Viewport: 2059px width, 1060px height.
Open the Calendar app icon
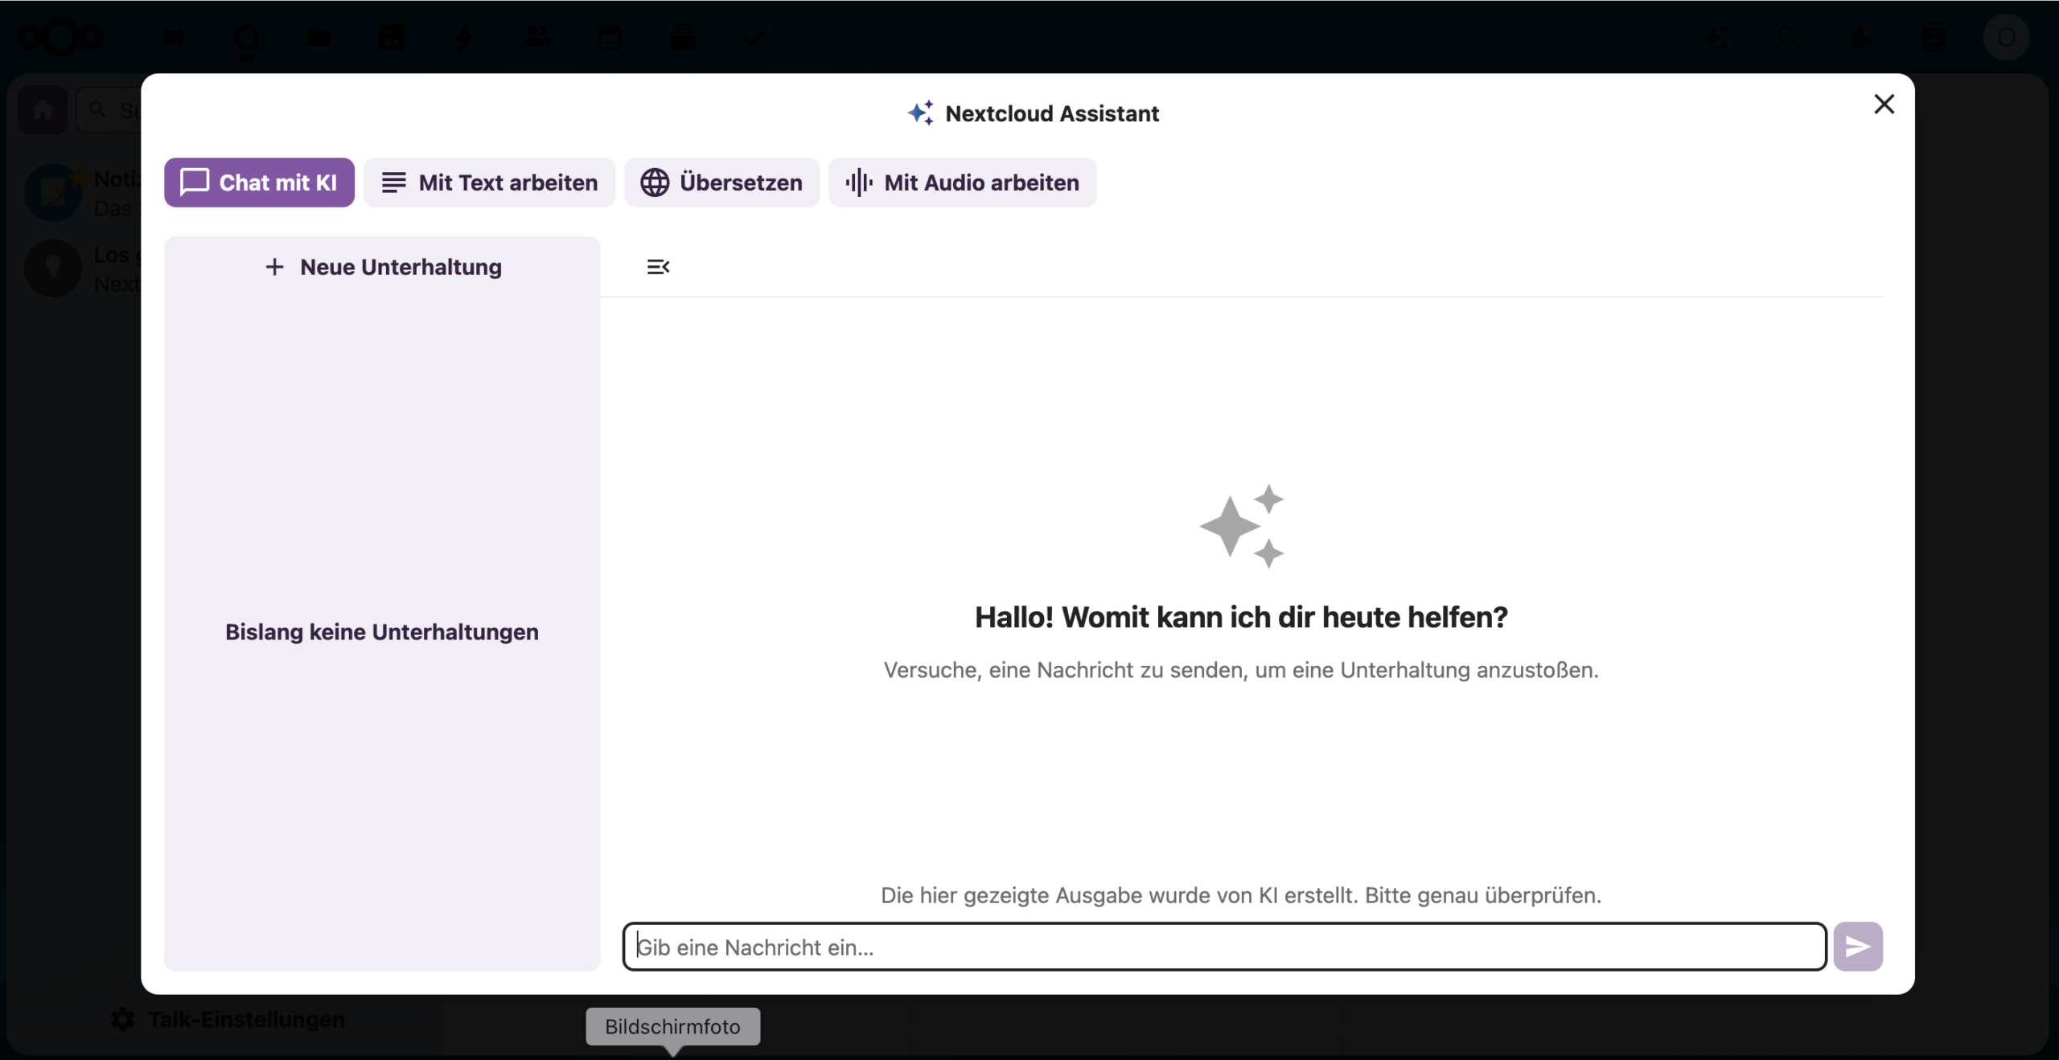tap(610, 38)
